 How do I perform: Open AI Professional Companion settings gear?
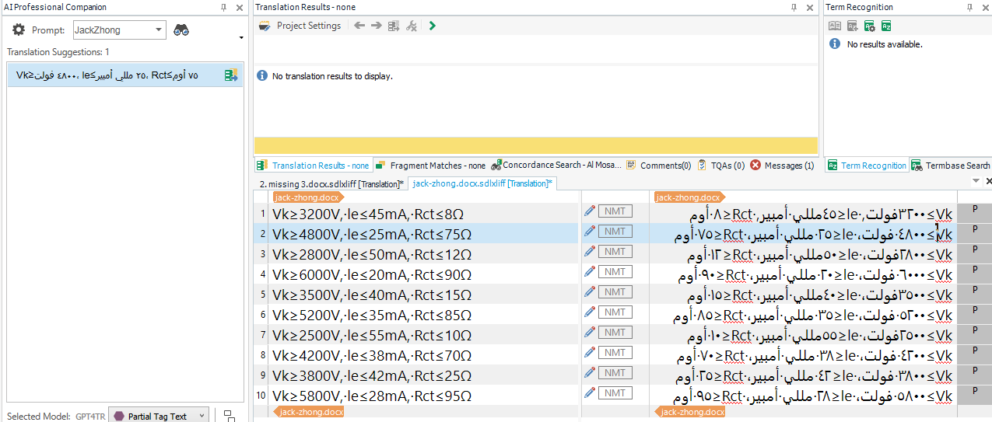coord(19,30)
